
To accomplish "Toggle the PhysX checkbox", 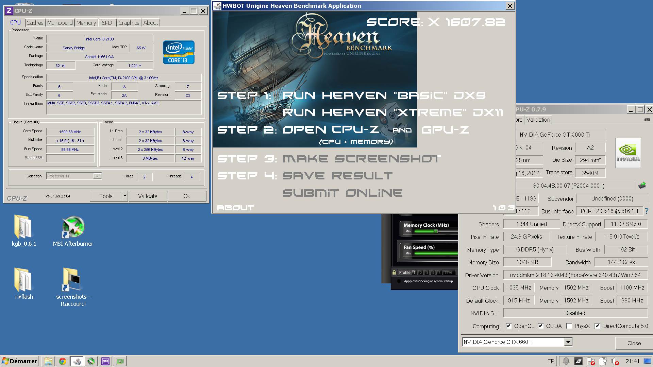I will tap(569, 326).
